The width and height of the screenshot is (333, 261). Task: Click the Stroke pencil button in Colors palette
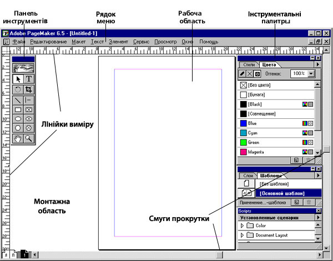(x=243, y=74)
